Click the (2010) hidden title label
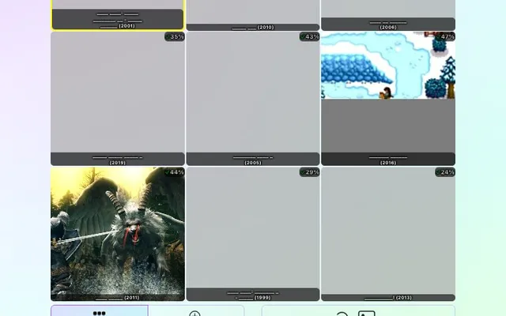506x316 pixels. click(253, 28)
